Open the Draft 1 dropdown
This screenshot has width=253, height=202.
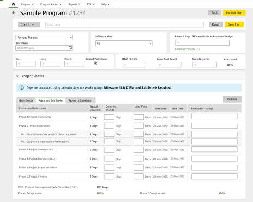29,24
